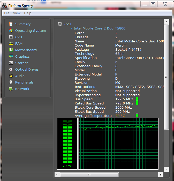Click the Virtualization Not supported value
Viewport: 174px width, 181px height.
127,91
